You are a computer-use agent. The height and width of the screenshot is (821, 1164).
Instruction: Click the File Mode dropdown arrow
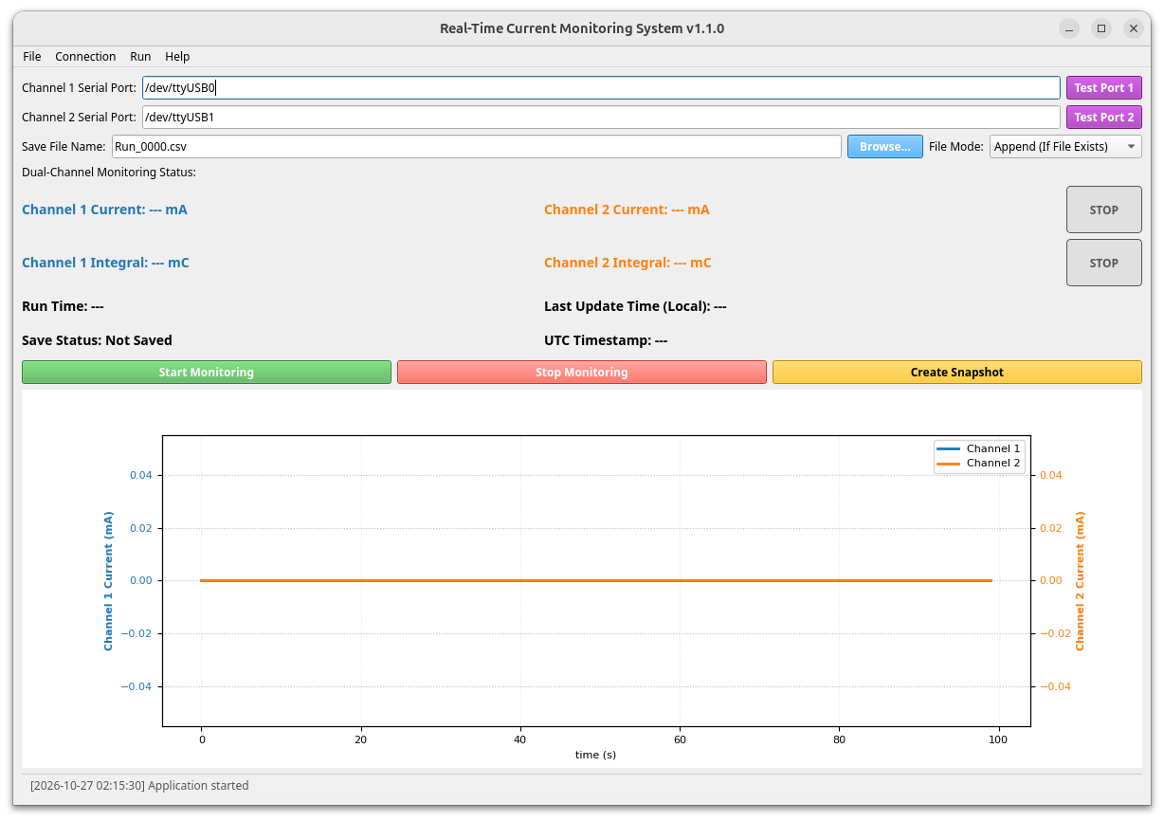click(1131, 147)
